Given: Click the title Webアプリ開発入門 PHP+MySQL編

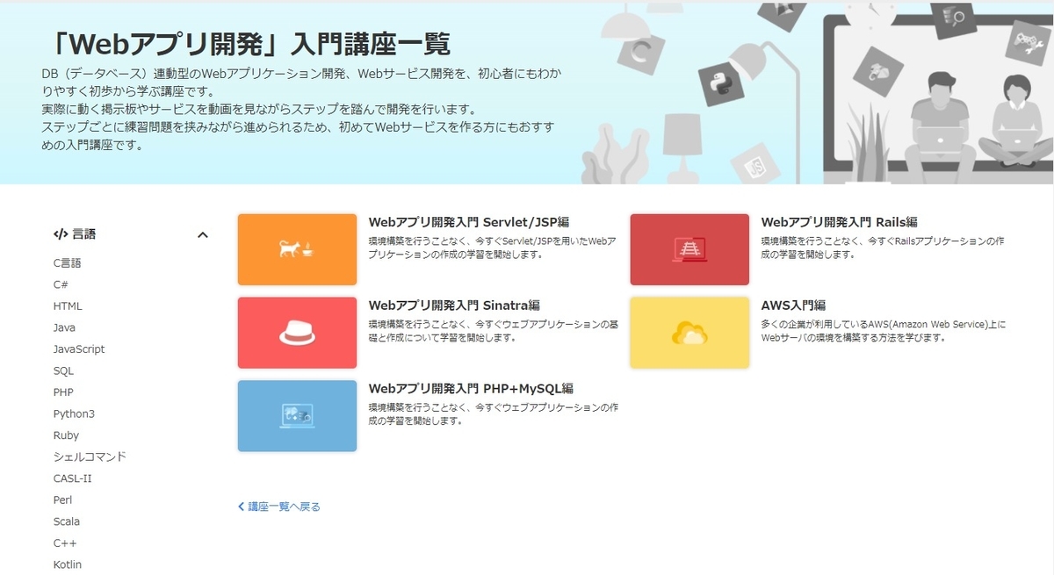Looking at the screenshot, I should point(471,388).
